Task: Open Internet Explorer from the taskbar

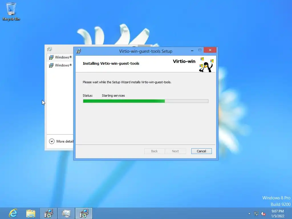Action: tap(13, 213)
